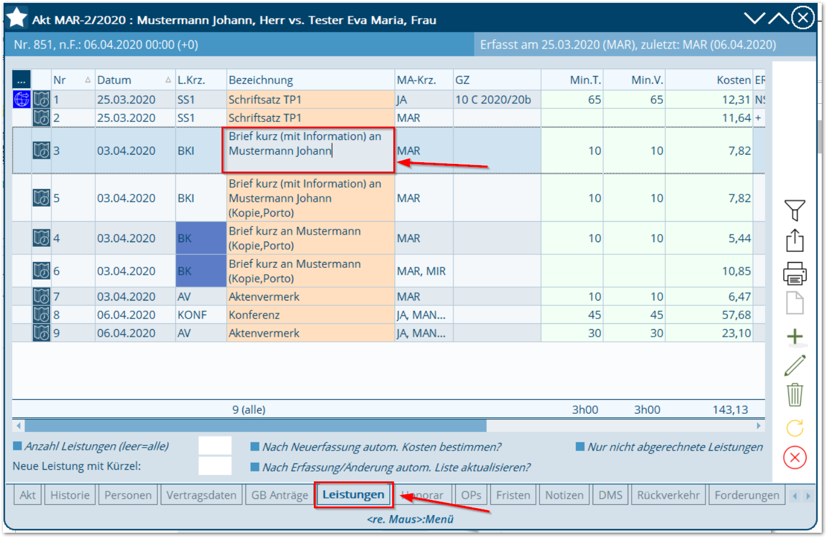
Task: Click the time-book icon of row 8
Action: 41,315
